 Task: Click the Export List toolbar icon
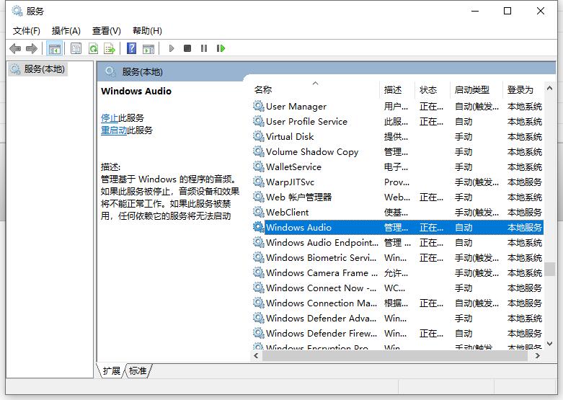tap(110, 48)
